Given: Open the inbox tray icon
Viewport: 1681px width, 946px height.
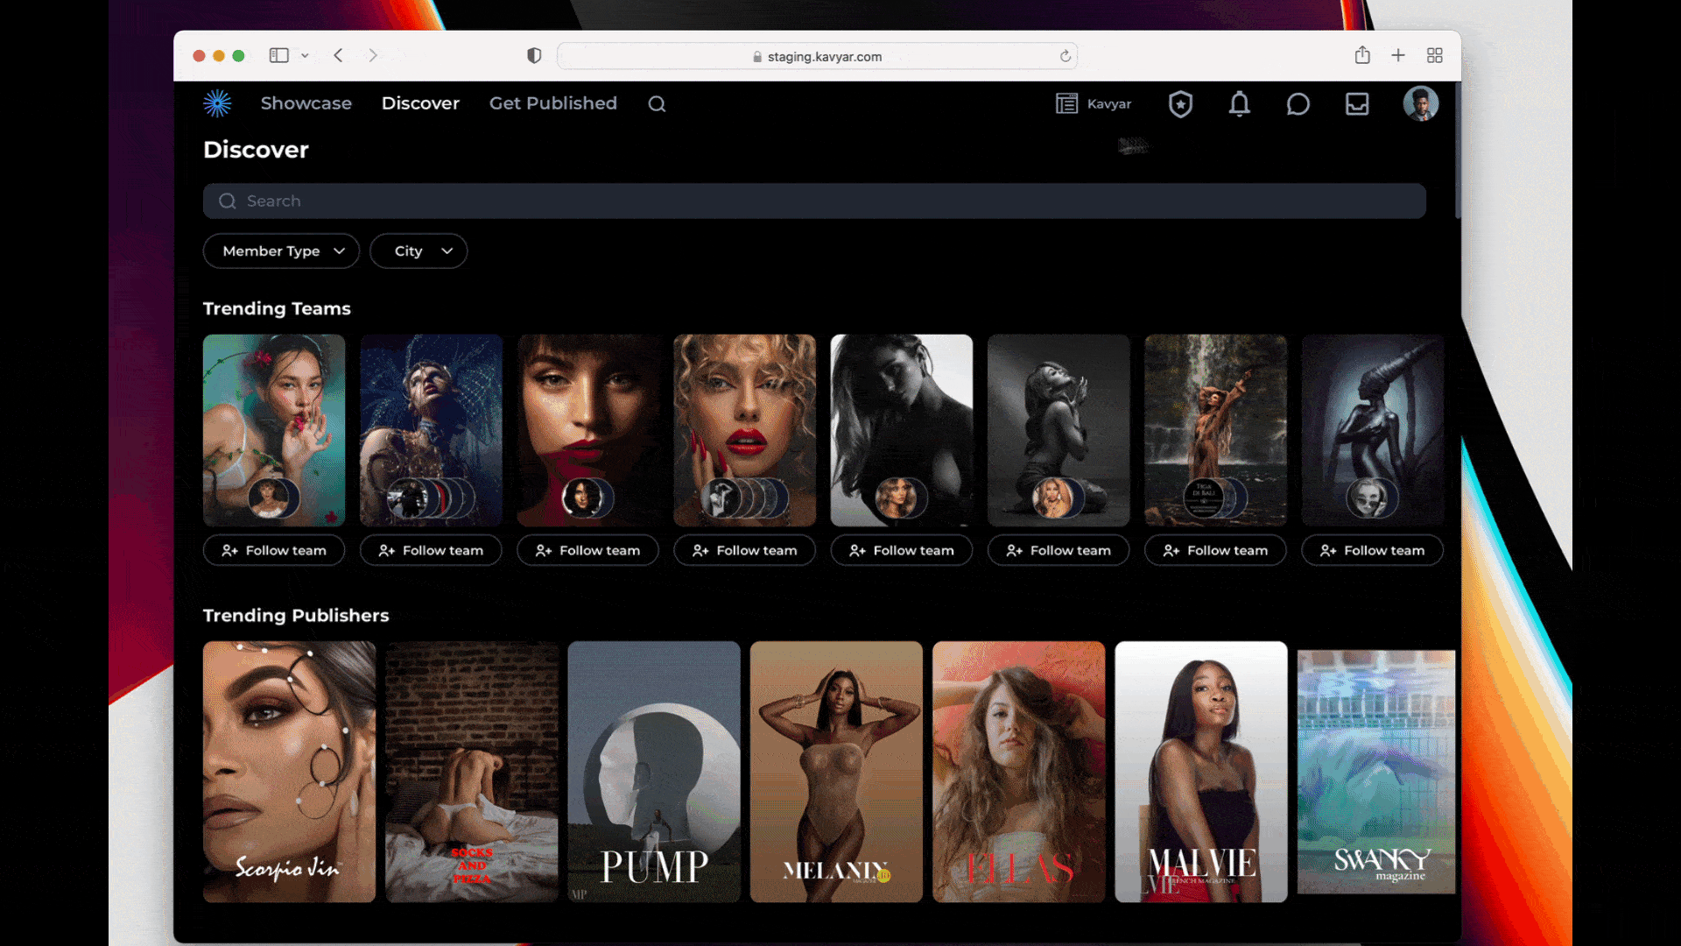Looking at the screenshot, I should pos(1357,104).
